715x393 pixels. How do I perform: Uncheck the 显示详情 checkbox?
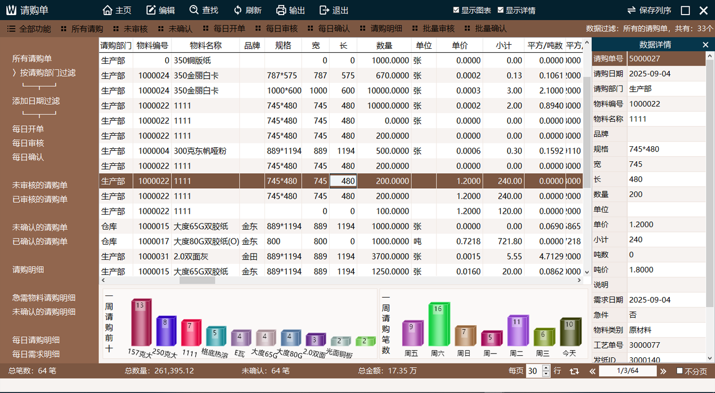500,10
